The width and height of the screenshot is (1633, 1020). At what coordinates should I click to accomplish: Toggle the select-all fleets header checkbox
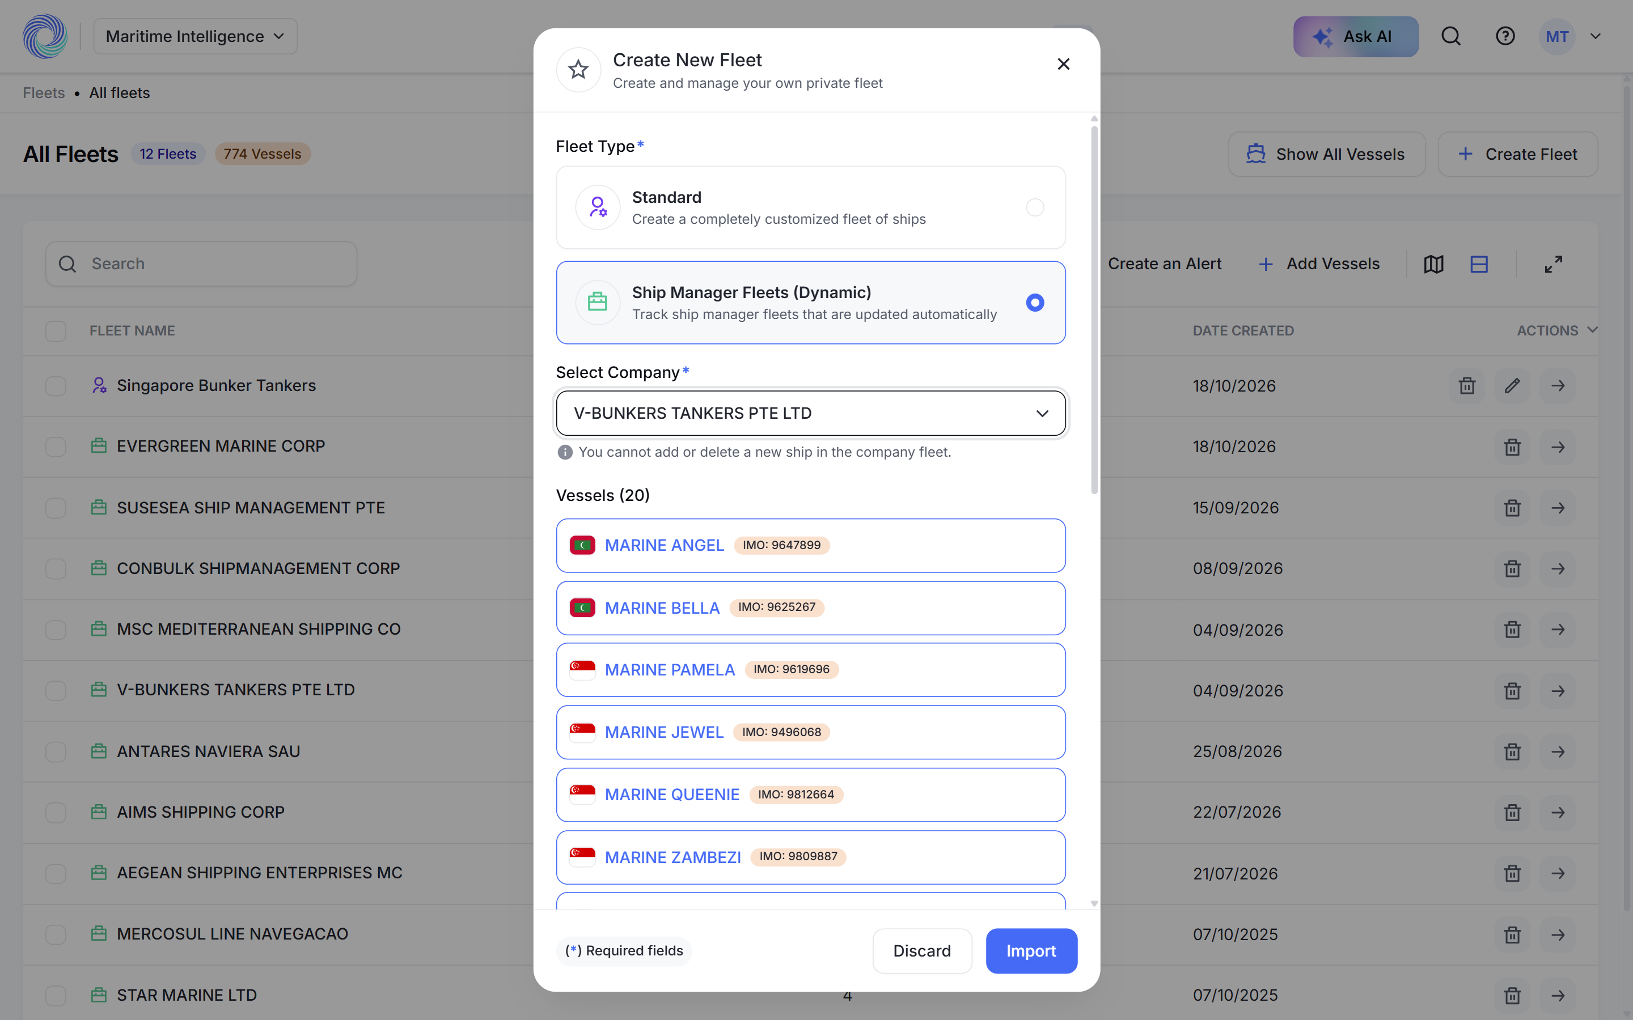point(56,331)
